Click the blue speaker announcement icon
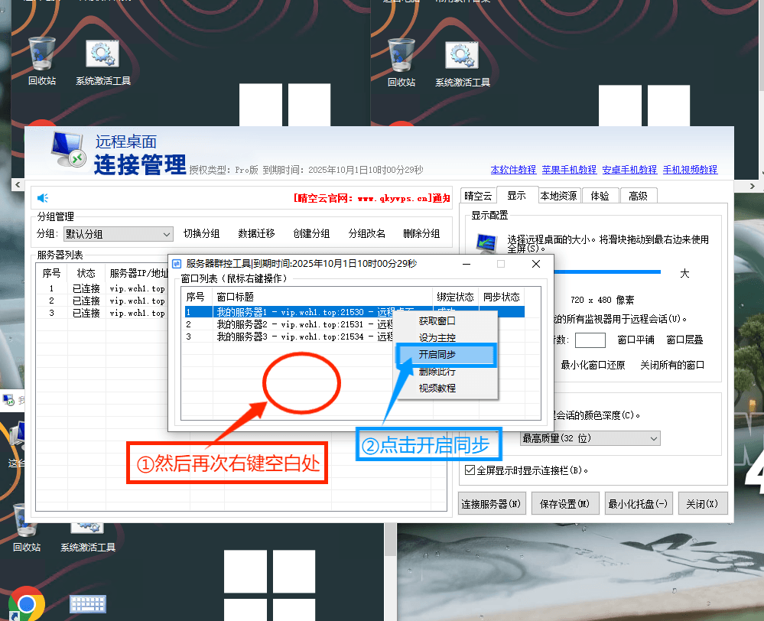The image size is (764, 621). 43,198
